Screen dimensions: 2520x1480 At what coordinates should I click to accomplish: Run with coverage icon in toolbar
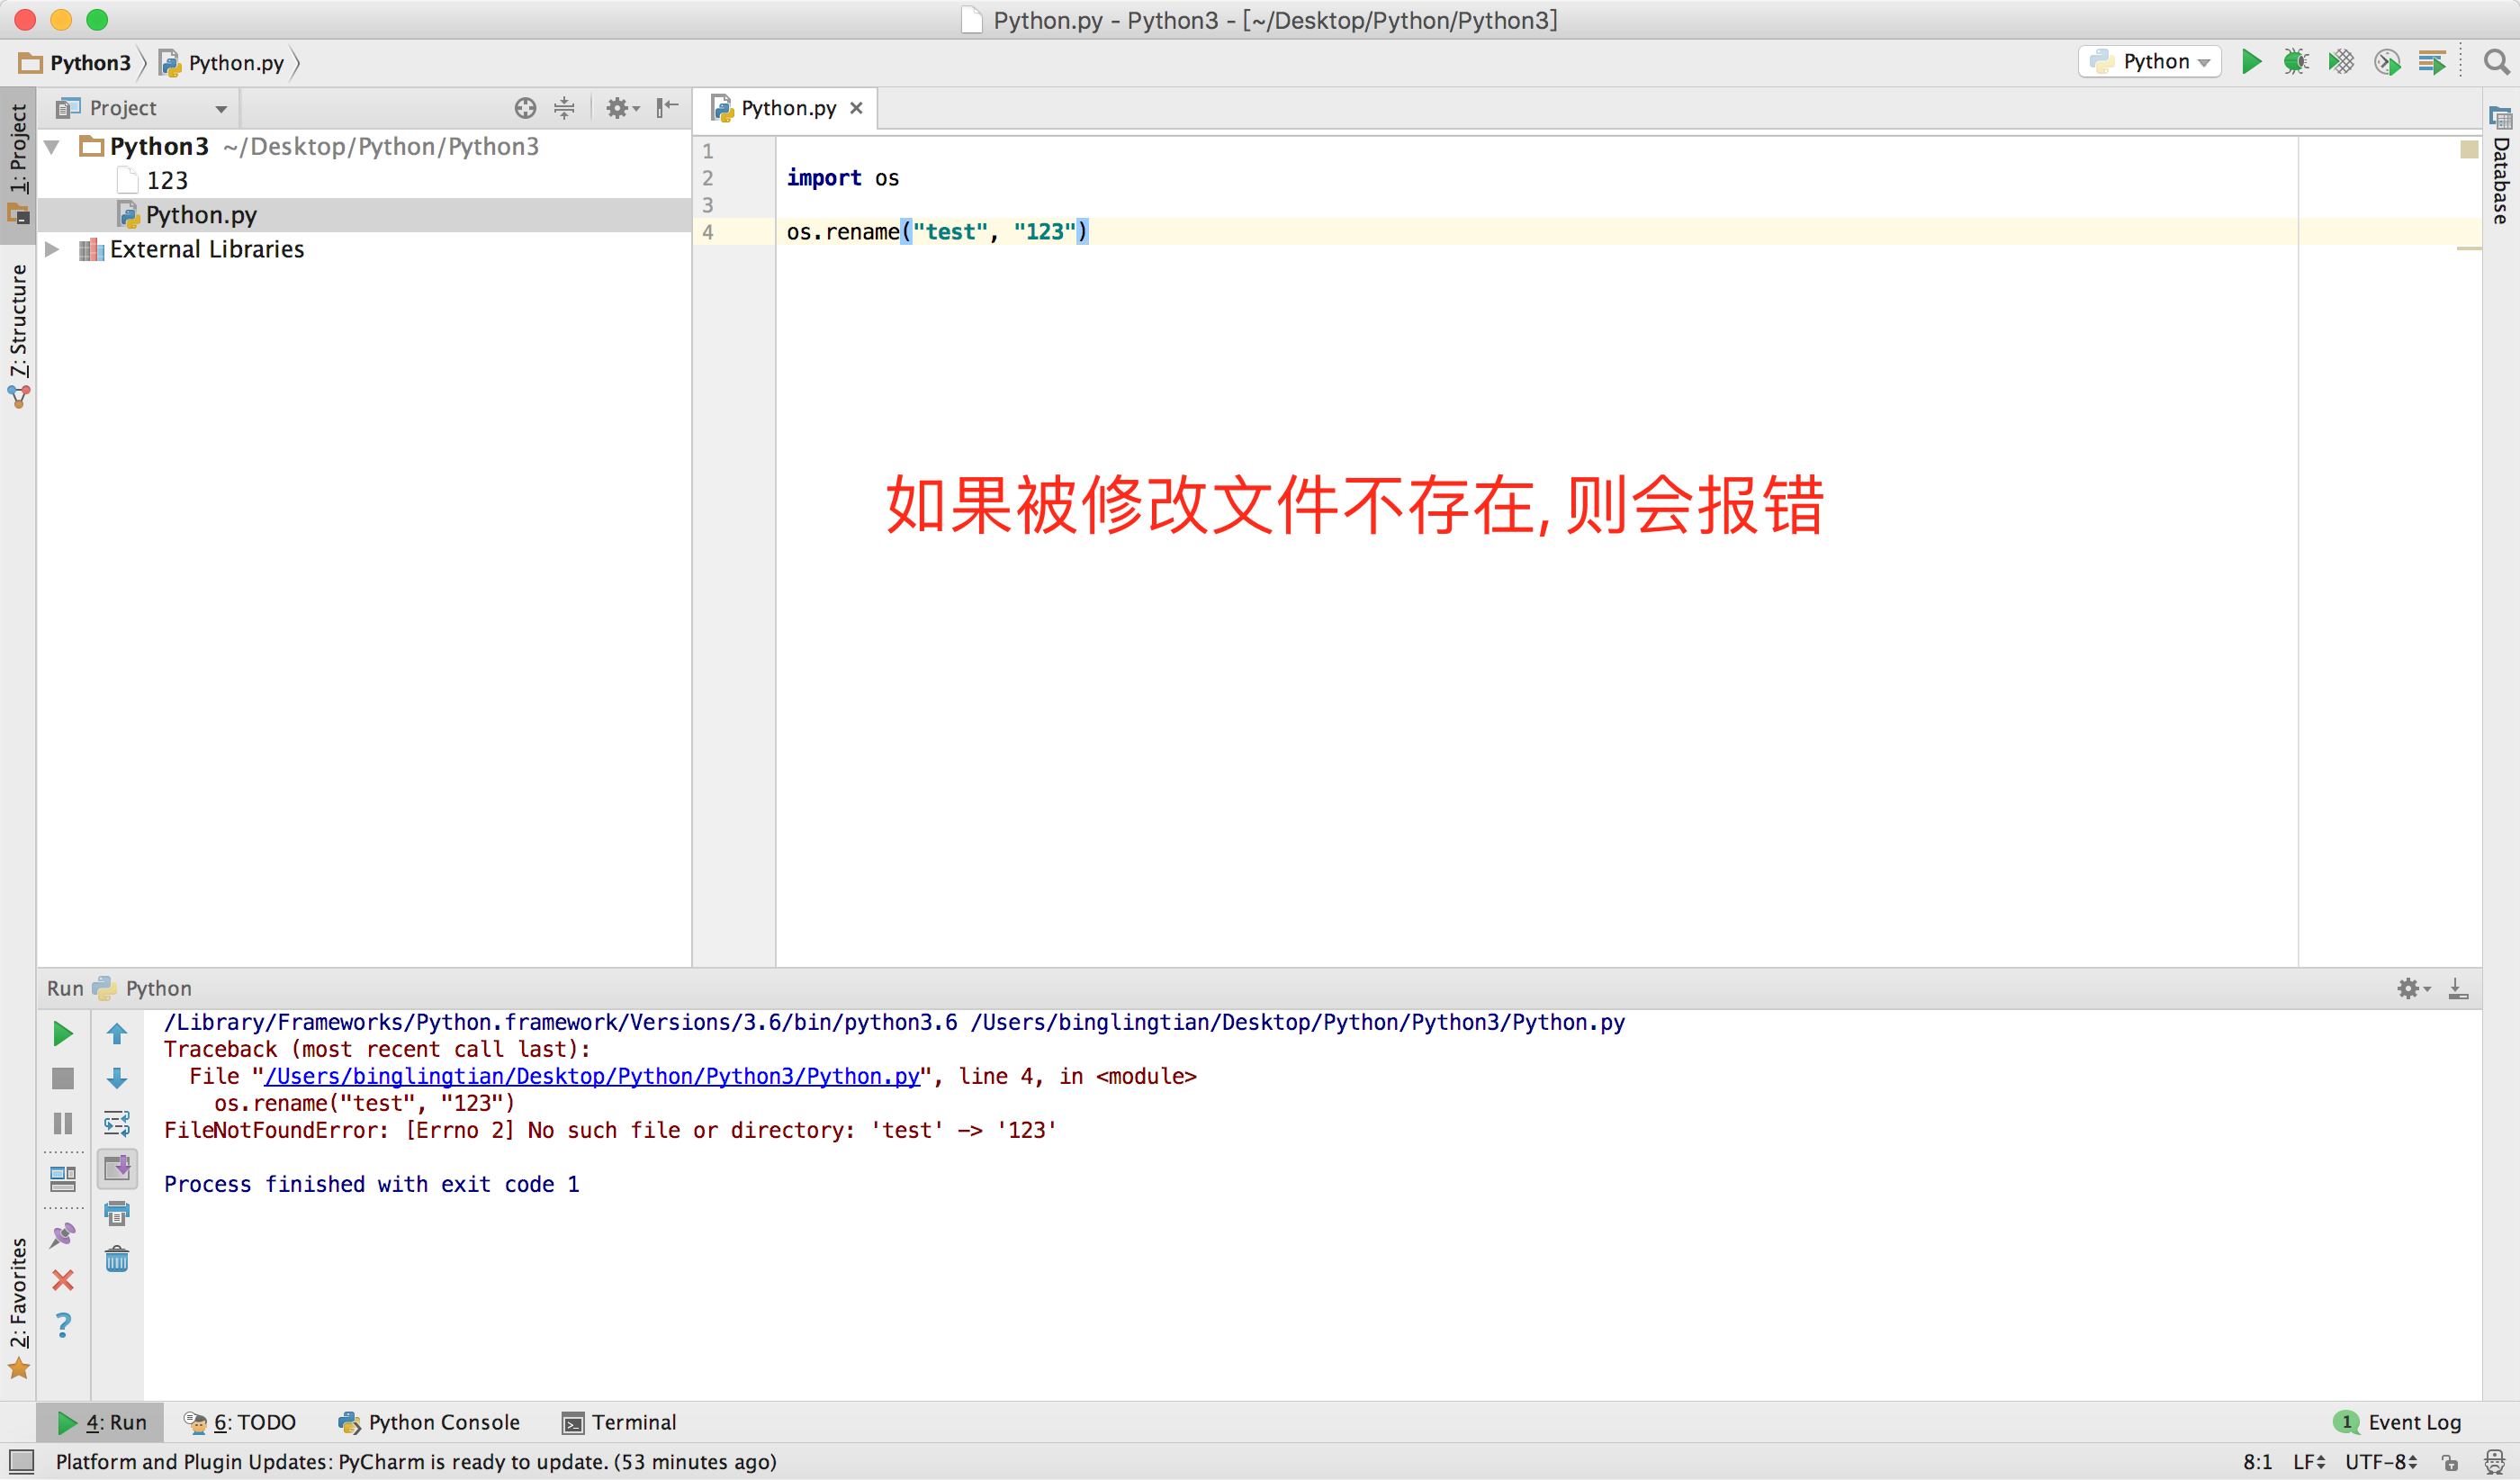[2341, 62]
